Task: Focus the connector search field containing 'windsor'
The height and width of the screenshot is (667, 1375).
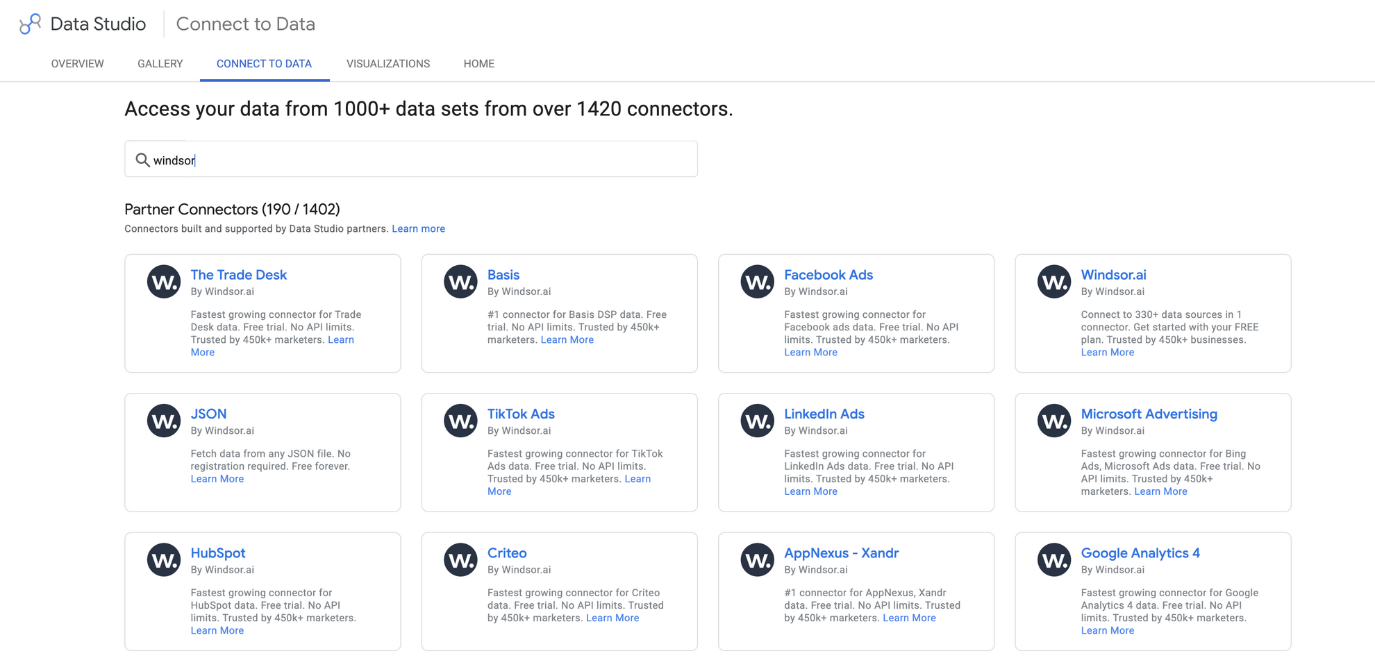Action: [411, 160]
